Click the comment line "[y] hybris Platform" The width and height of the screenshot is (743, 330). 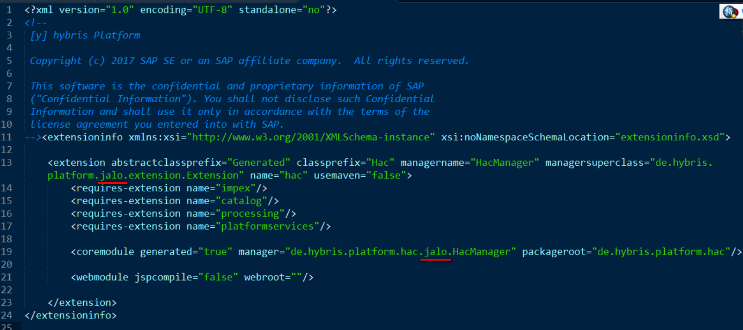click(x=85, y=35)
